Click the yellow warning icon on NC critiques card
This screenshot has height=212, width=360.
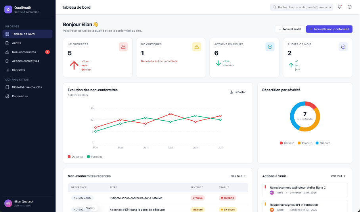[x=197, y=47]
